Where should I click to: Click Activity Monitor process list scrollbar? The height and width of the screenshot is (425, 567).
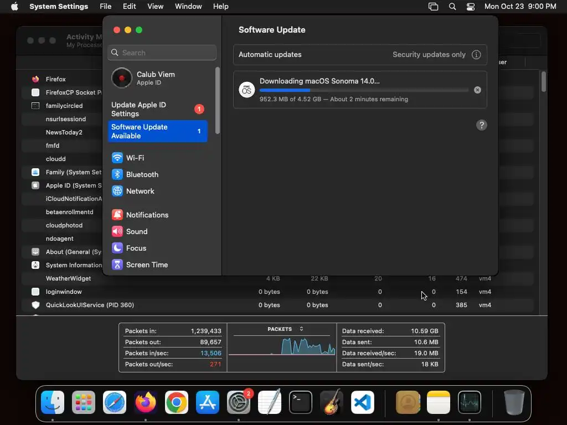(x=544, y=82)
